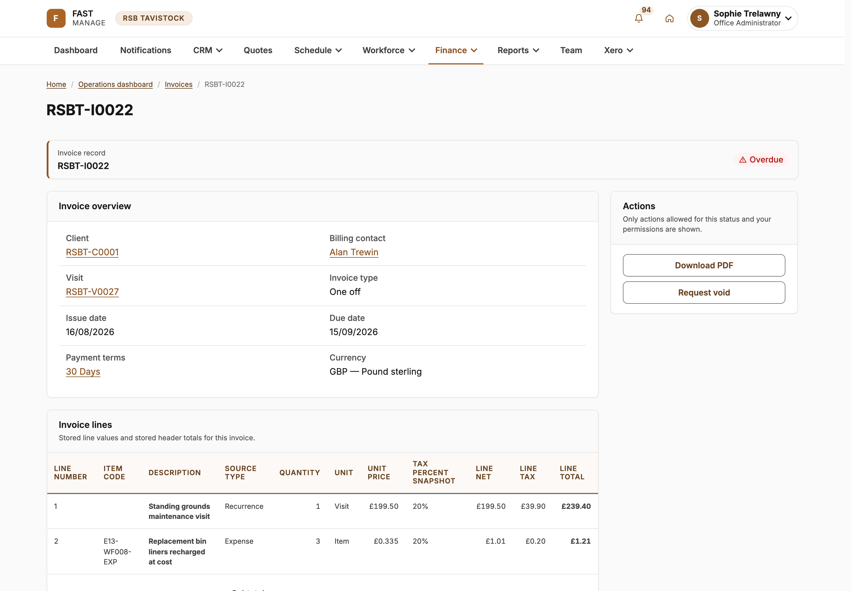This screenshot has height=591, width=851.
Task: Click the Line Total column header
Action: coord(572,473)
